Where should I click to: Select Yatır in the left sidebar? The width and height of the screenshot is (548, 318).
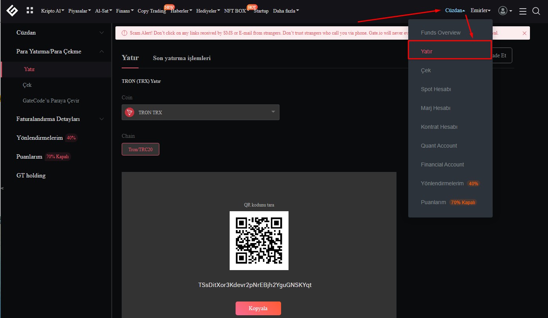pos(56,69)
